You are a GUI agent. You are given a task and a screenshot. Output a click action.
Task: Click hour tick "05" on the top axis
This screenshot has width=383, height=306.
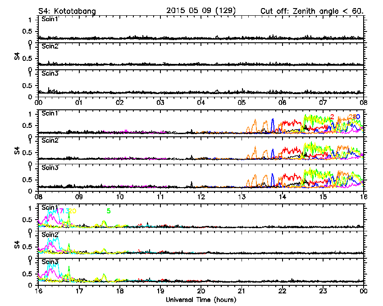point(242,103)
